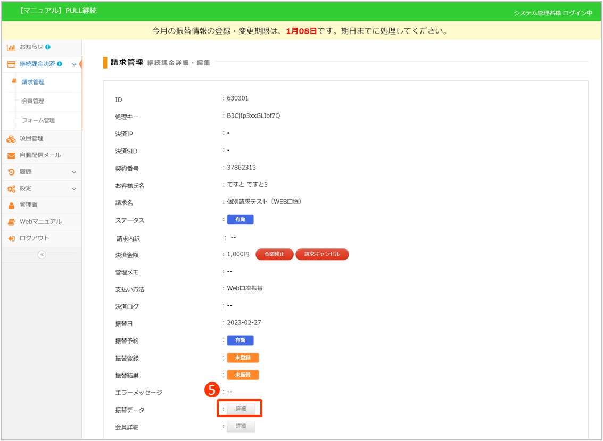Click the お知らせ bar chart icon
The width and height of the screenshot is (603, 441).
point(11,47)
